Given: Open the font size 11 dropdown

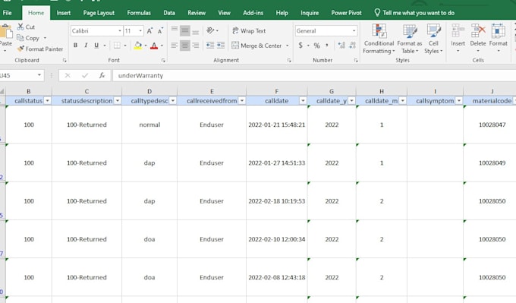Looking at the screenshot, I should (x=140, y=31).
